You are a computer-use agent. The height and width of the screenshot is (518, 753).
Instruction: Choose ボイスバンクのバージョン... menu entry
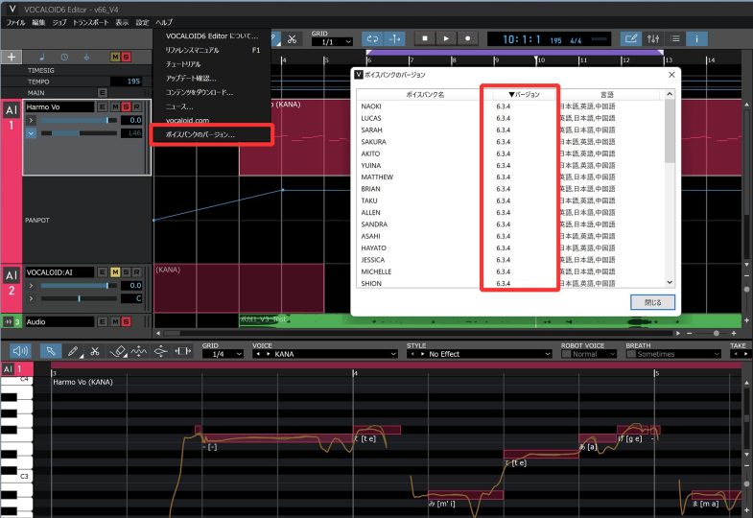point(212,134)
